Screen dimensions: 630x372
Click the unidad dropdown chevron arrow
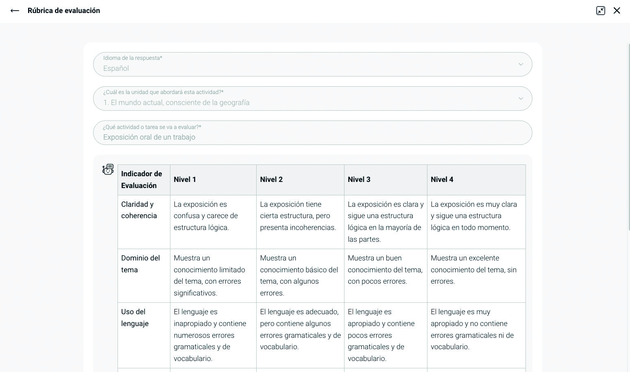521,98
